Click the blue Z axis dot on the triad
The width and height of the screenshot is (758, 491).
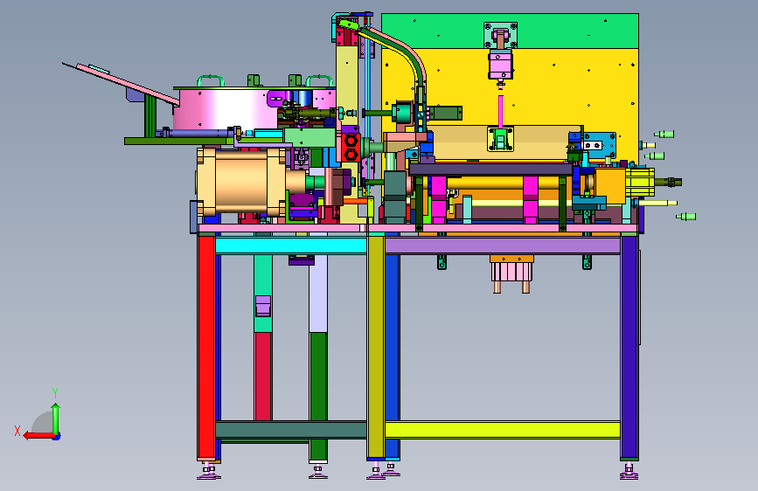57,436
